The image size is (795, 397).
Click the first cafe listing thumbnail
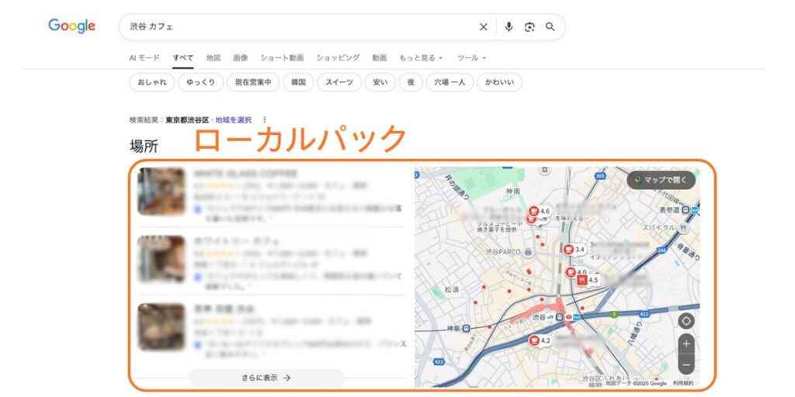[x=161, y=191]
